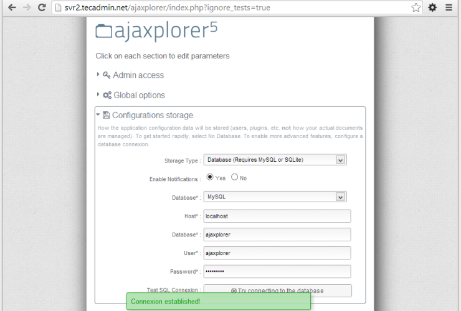Screen dimensions: 461x311
Task: Click the browser forward arrow
Action: (26, 7)
